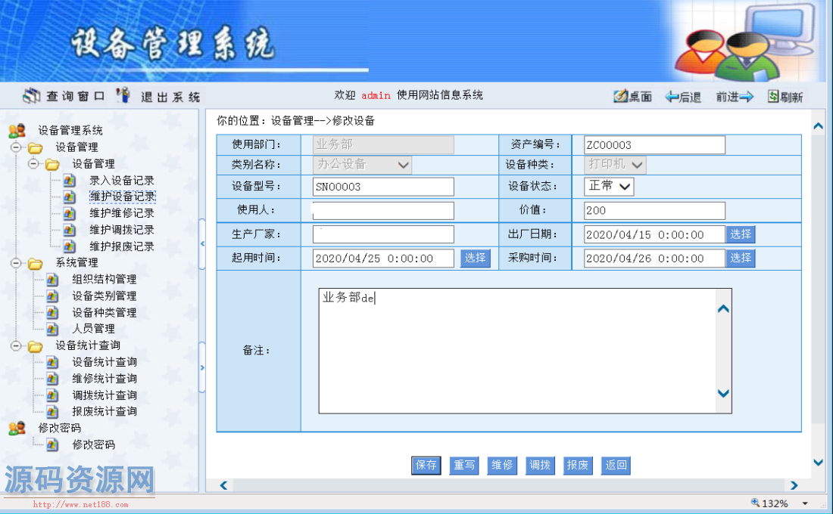The height and width of the screenshot is (514, 833).
Task: Click icon beside 维修统计查询
Action: pyautogui.click(x=52, y=378)
